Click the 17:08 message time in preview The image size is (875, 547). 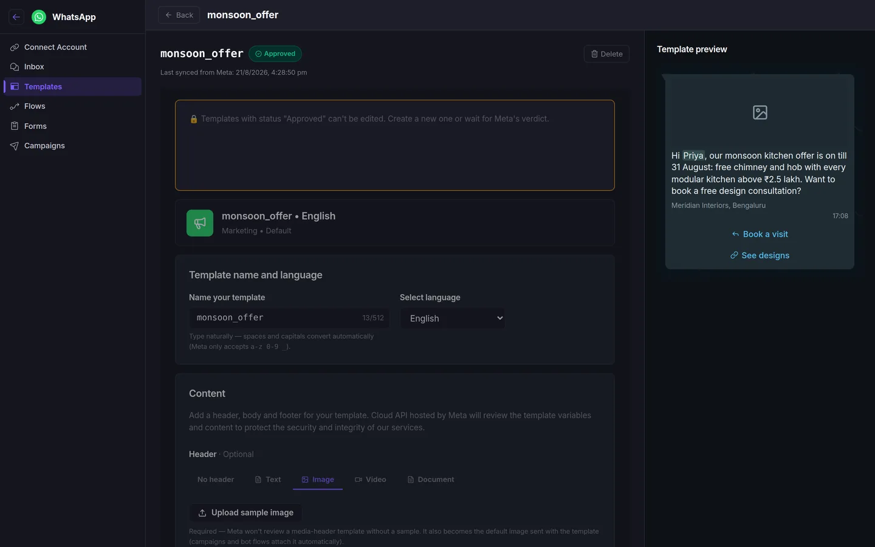[x=840, y=216]
